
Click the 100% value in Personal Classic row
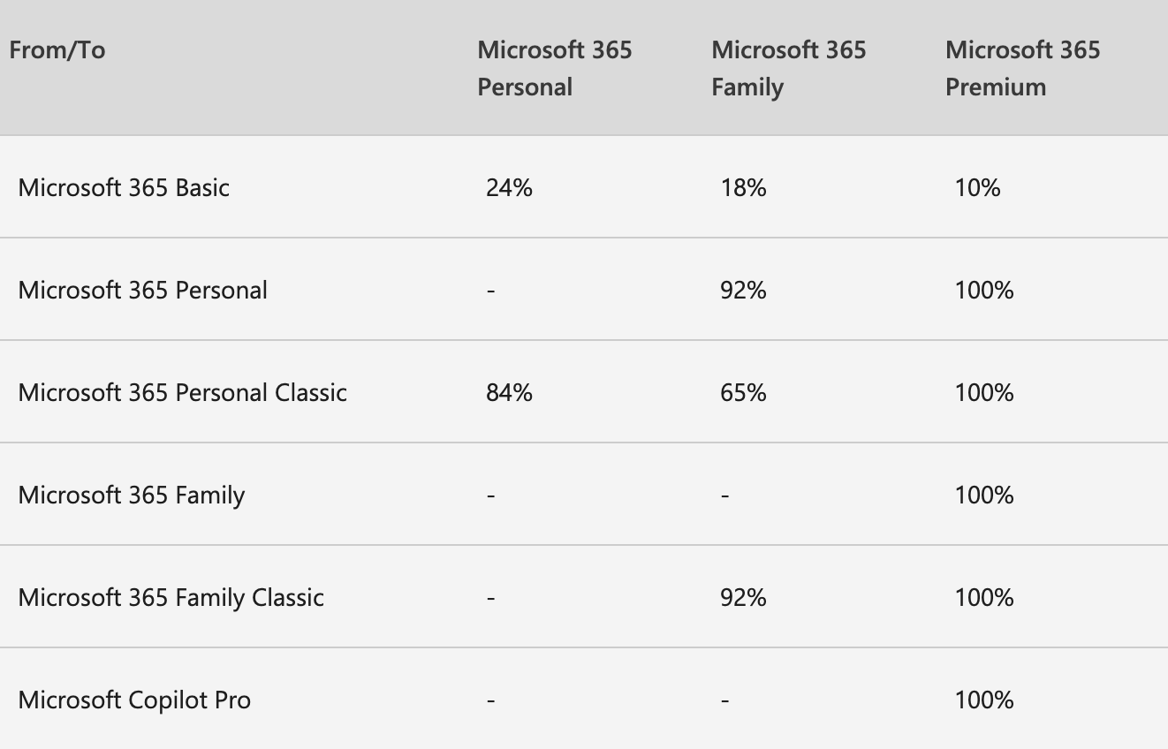tap(983, 392)
